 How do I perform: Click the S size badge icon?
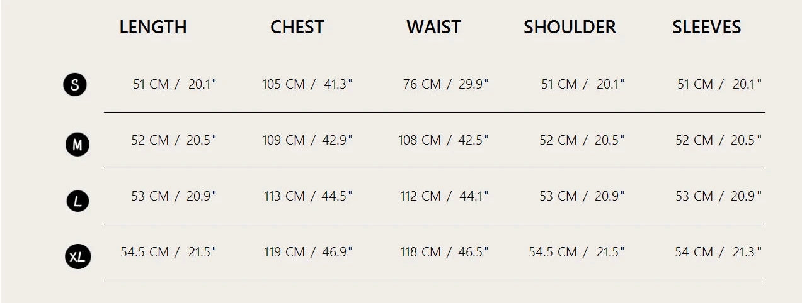(x=75, y=84)
